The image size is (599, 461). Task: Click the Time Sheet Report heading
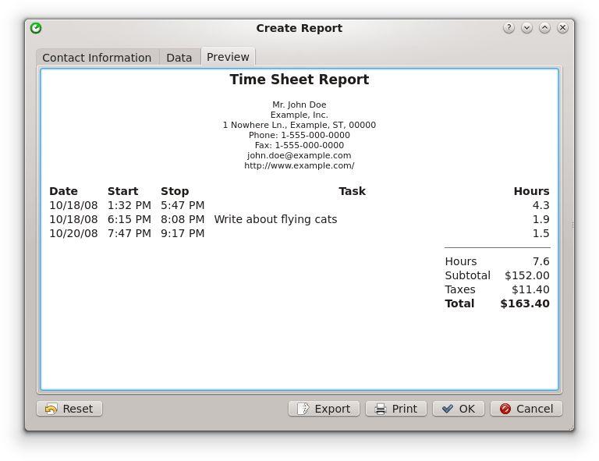tap(299, 80)
